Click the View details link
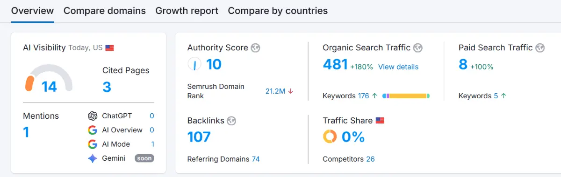Screen dimensions: 561x177 click(x=398, y=67)
